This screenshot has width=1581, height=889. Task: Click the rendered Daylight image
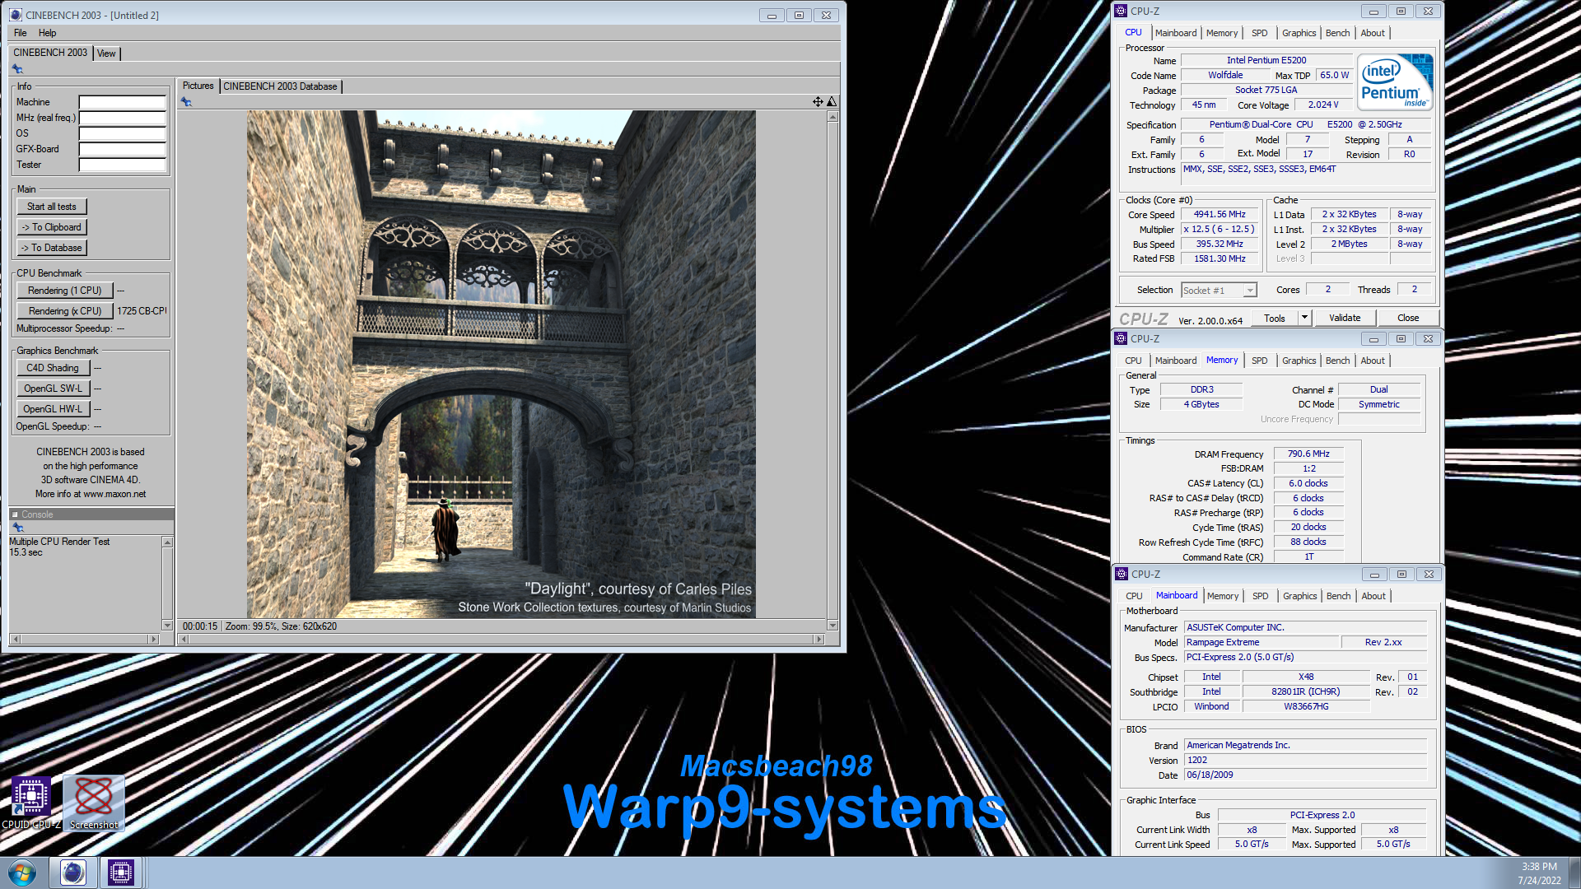point(501,365)
